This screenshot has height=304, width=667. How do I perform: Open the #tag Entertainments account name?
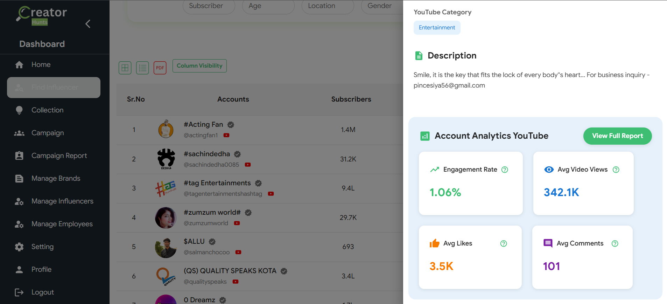coord(217,183)
